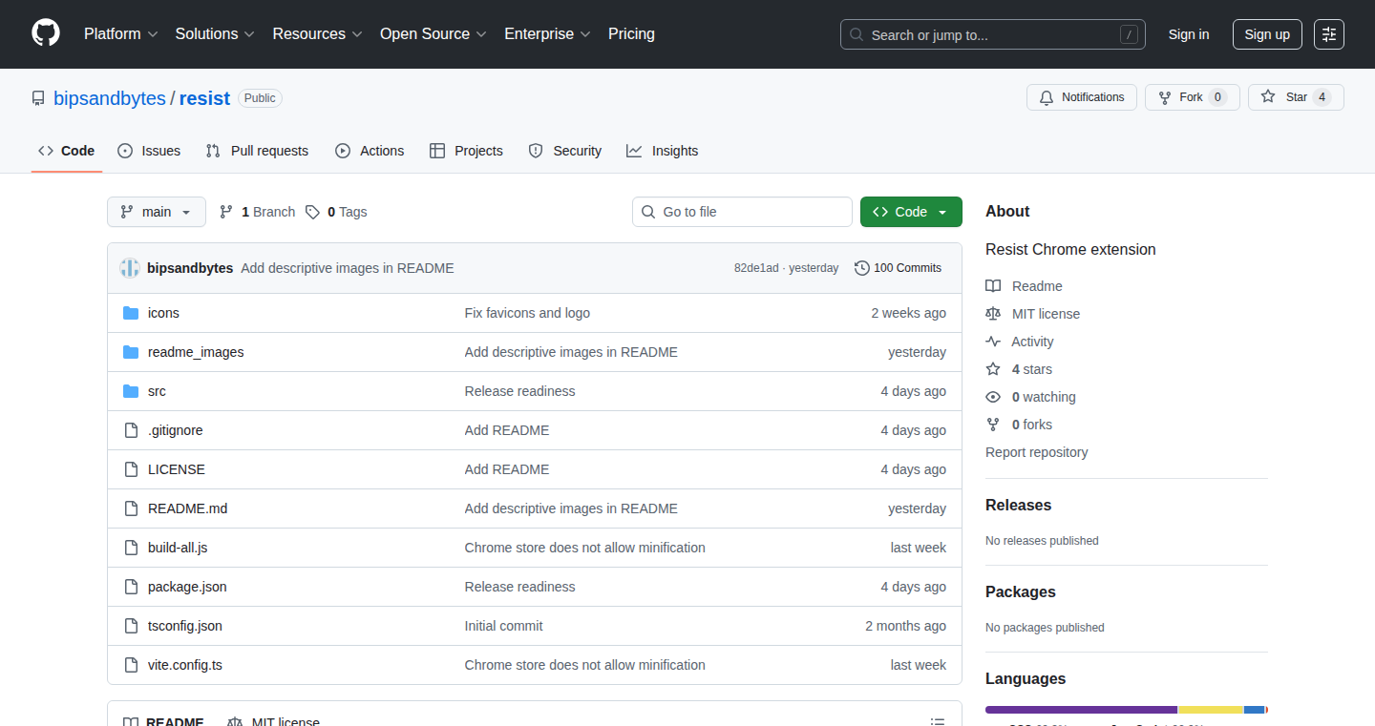The height and width of the screenshot is (726, 1375).
Task: Click the .gitignore file icon
Action: [x=131, y=430]
